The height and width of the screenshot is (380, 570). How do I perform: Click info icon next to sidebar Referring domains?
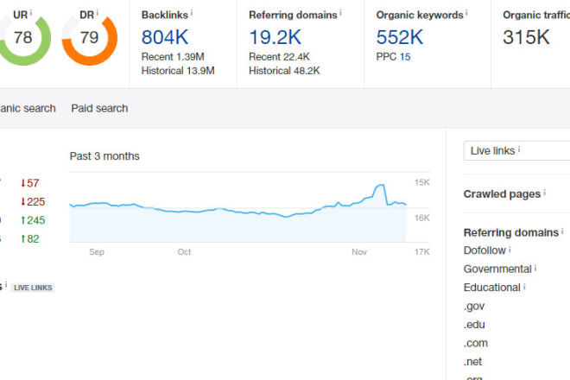(562, 231)
